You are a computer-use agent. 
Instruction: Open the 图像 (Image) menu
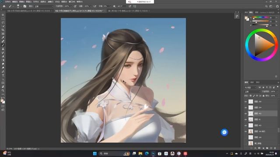pyautogui.click(x=21, y=2)
